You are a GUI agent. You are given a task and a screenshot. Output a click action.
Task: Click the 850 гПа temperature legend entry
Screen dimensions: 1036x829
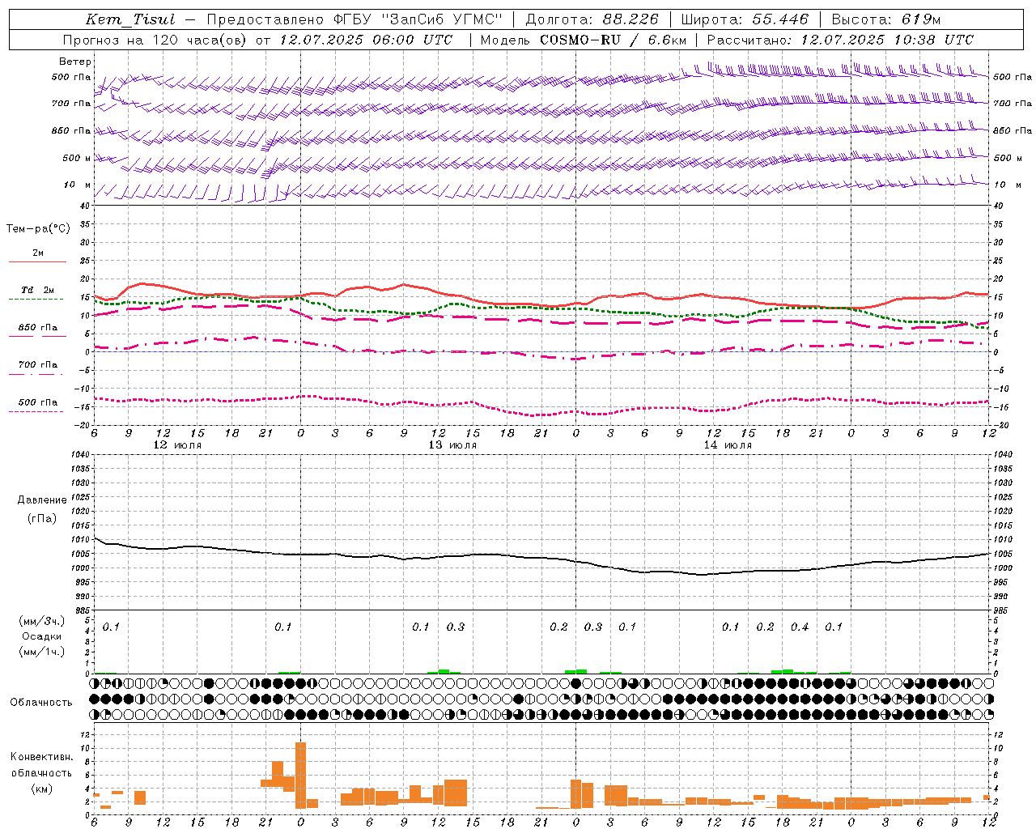coord(37,328)
